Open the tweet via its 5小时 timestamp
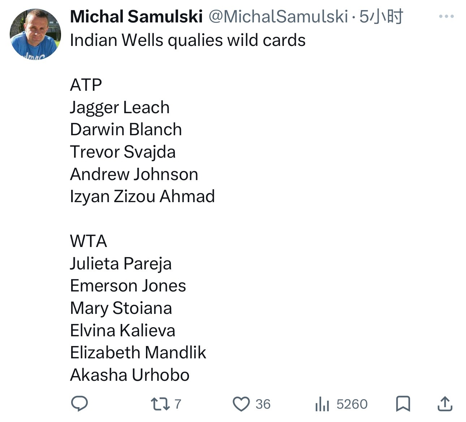The width and height of the screenshot is (466, 422). (381, 17)
